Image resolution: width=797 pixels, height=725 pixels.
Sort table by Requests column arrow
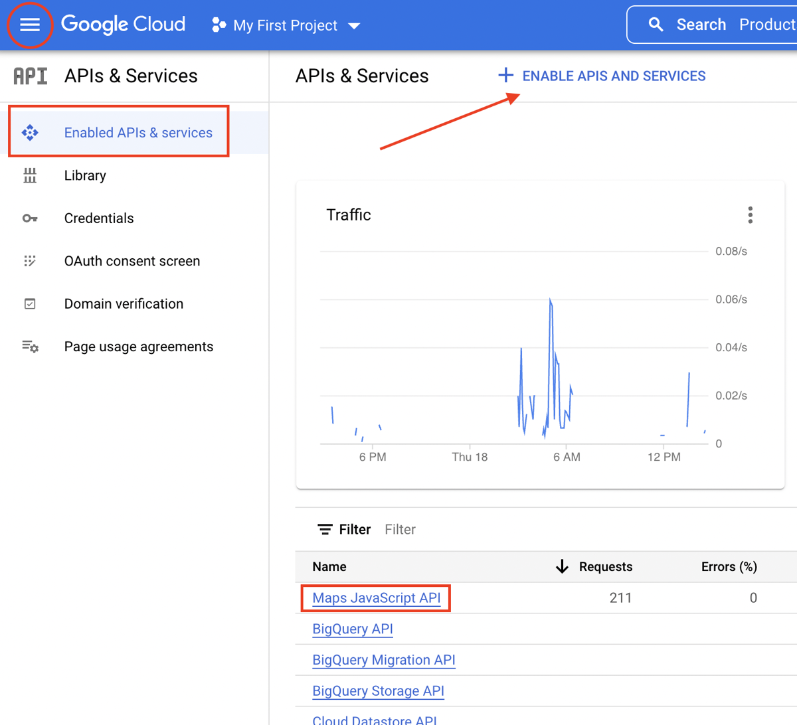[x=562, y=566]
